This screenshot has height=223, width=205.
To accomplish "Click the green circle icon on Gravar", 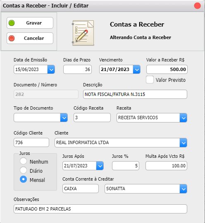I will [12, 23].
